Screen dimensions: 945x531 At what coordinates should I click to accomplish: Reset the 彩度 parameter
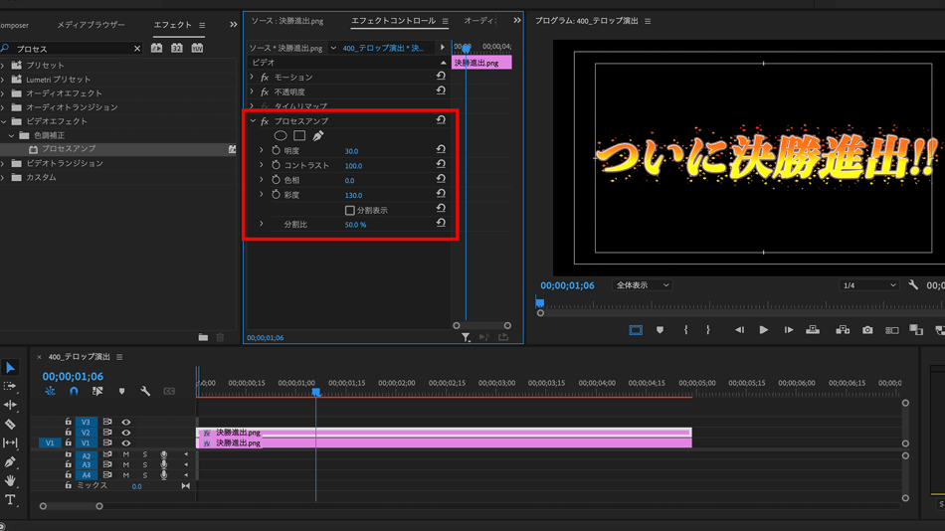tap(441, 195)
